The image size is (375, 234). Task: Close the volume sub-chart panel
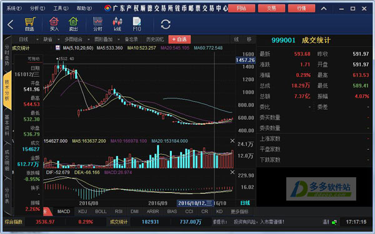point(232,141)
